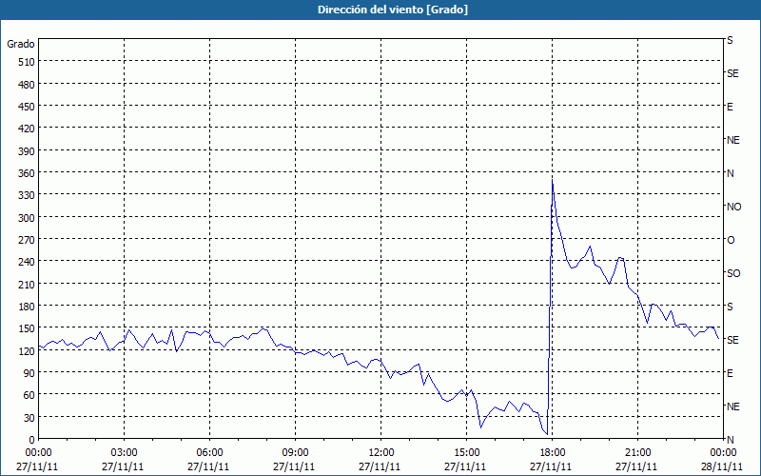
Task: Pick the 120 label on the left axis
Action: (27, 350)
